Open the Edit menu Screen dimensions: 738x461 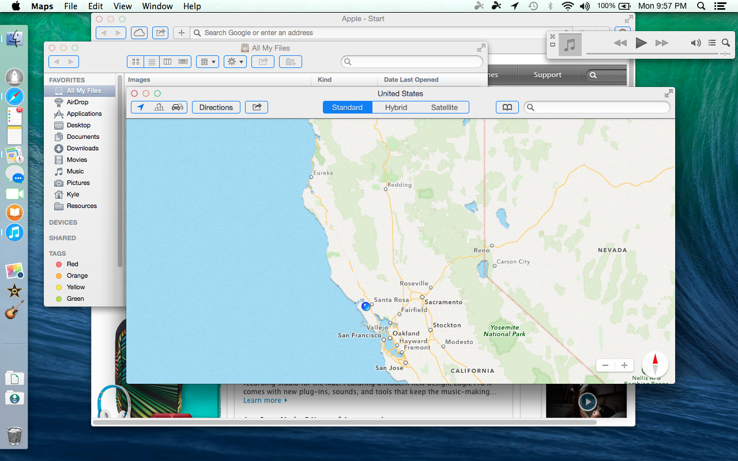pyautogui.click(x=96, y=6)
